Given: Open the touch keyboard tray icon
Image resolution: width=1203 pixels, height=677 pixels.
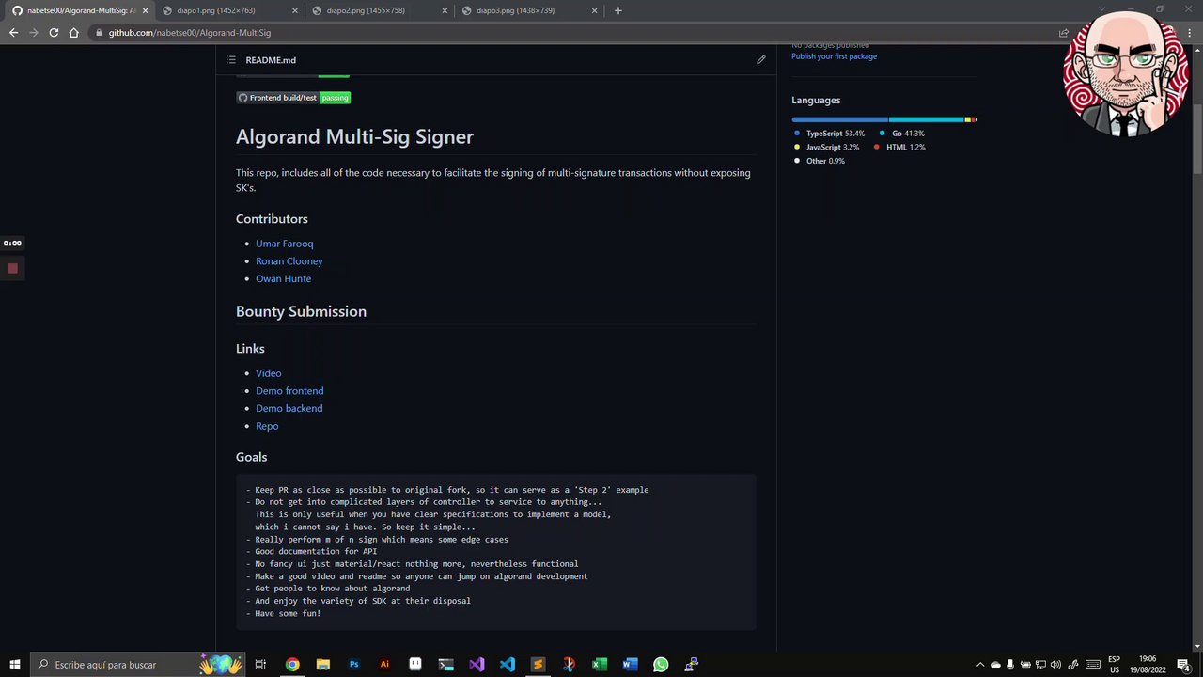Looking at the screenshot, I should click(x=1093, y=665).
